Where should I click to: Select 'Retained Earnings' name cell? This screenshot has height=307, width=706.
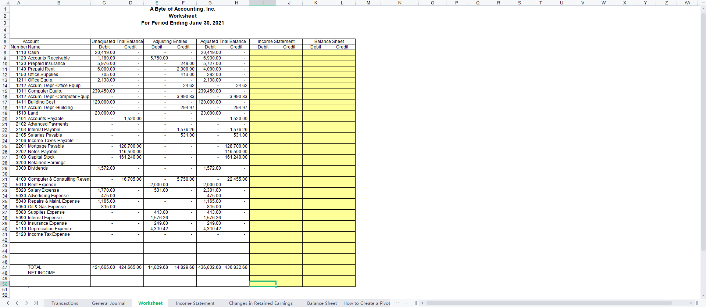click(59, 163)
